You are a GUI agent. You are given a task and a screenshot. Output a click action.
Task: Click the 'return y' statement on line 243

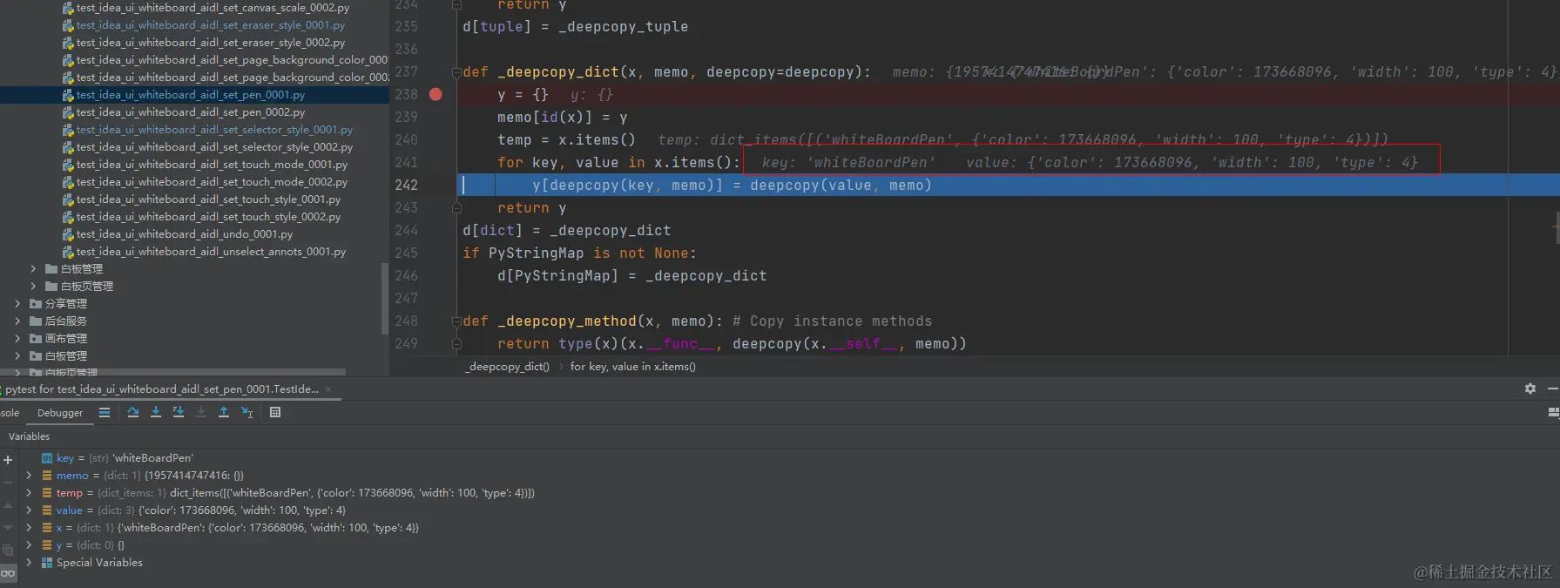point(531,208)
